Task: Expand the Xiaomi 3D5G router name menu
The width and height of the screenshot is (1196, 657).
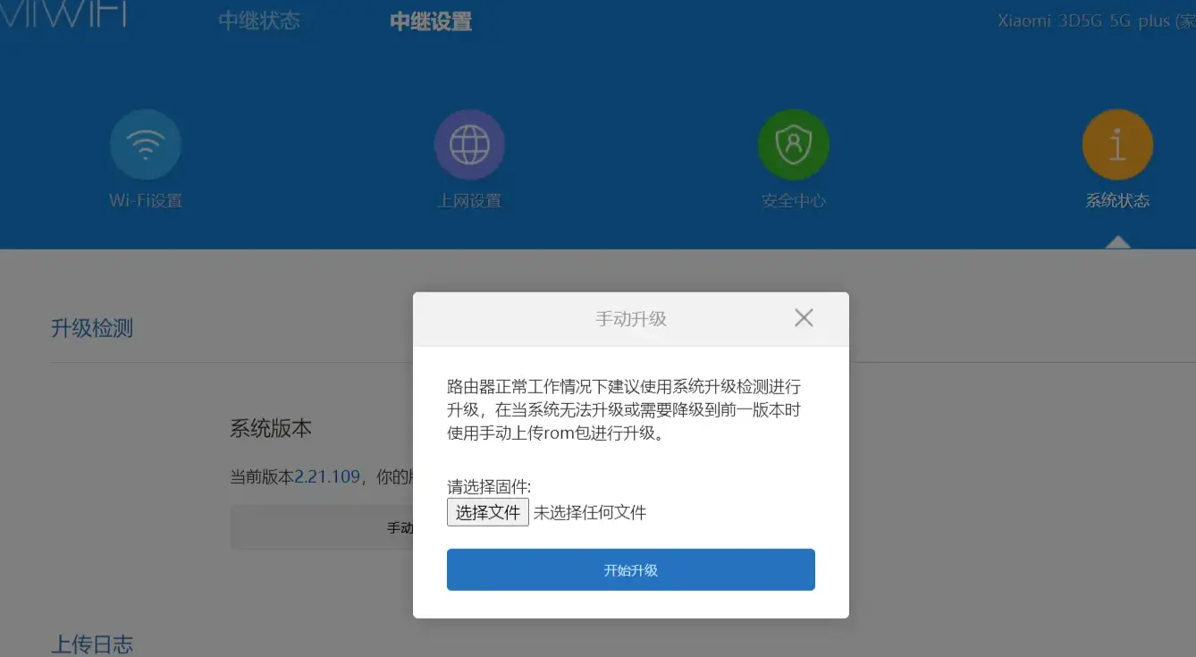Action: [1096, 21]
